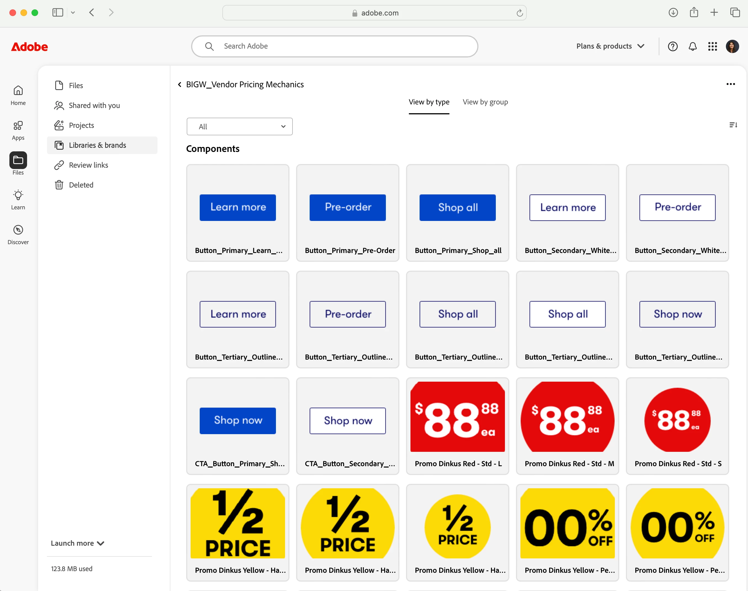This screenshot has height=591, width=748.
Task: Open the Apps section icon
Action: point(18,130)
